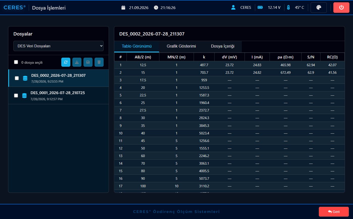The height and width of the screenshot is (219, 353).
Task: Click the 45° C temperature reading
Action: 300,8
